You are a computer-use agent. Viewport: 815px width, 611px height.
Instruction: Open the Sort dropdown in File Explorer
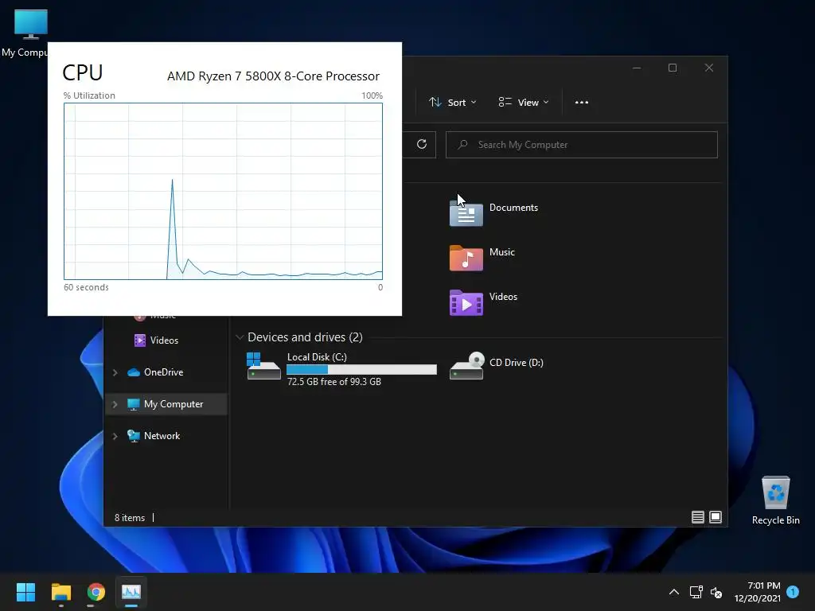pos(452,103)
